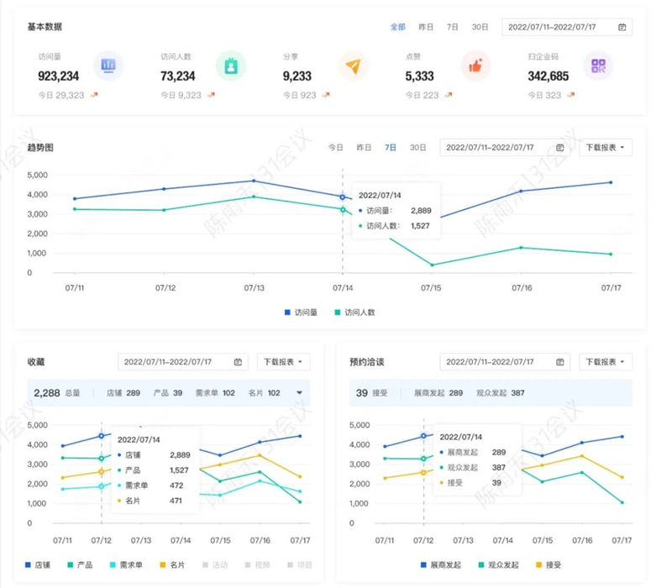Viewport: 656px width, 588px height.
Task: Open calendar icon in 趋势图 date field
Action: pyautogui.click(x=560, y=147)
